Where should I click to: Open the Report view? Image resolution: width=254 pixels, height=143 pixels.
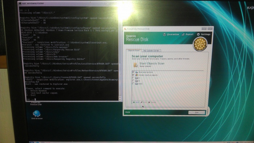(x=188, y=34)
